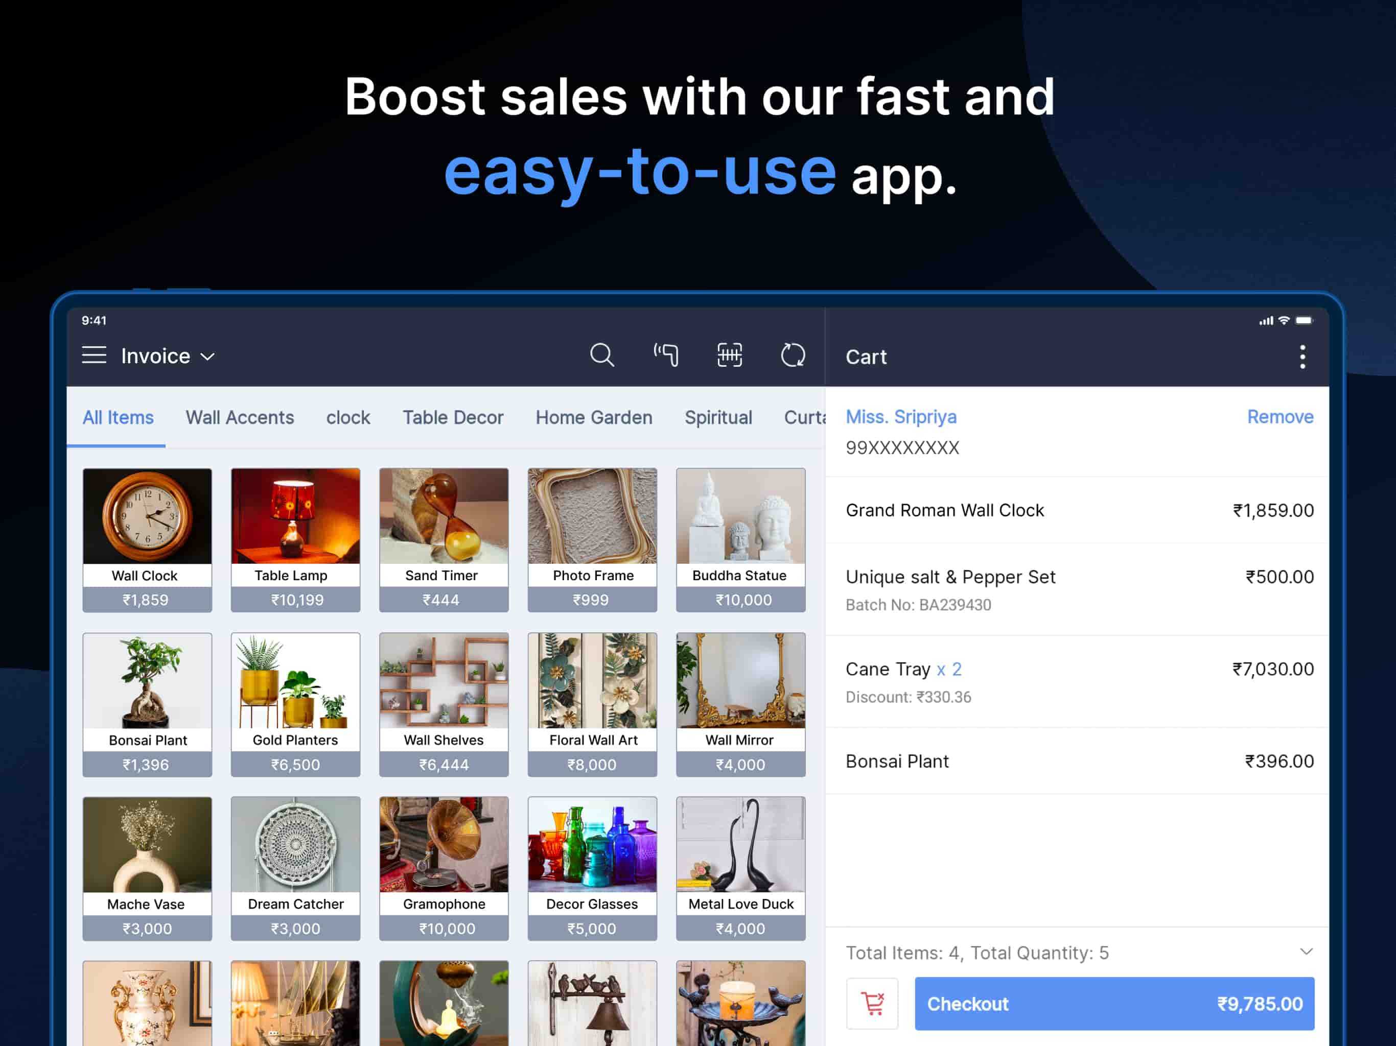Tap the contactless card reader icon

pyautogui.click(x=666, y=355)
